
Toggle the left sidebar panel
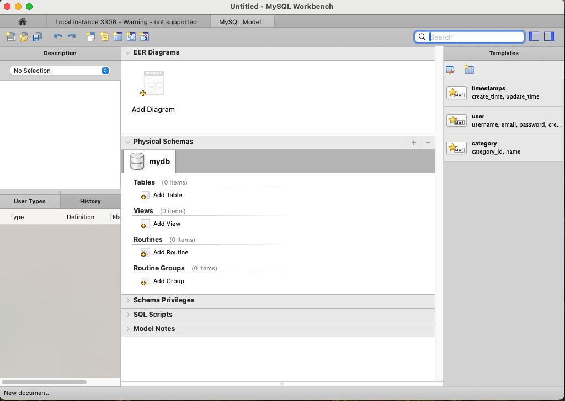click(x=534, y=36)
